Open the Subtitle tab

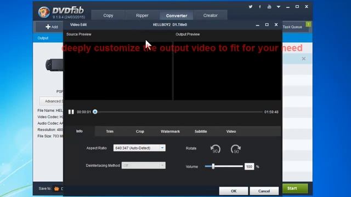201,131
